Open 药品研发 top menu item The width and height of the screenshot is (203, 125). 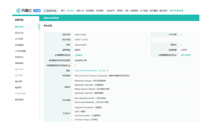[x=71, y=10]
